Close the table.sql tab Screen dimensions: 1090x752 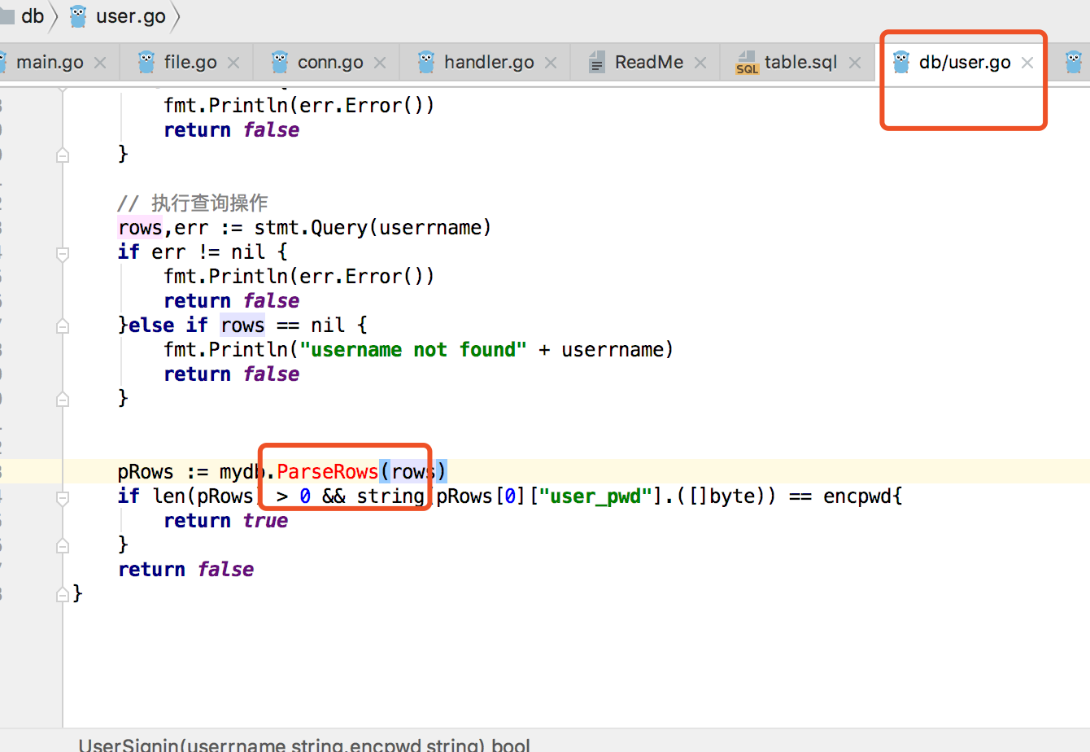pyautogui.click(x=855, y=63)
